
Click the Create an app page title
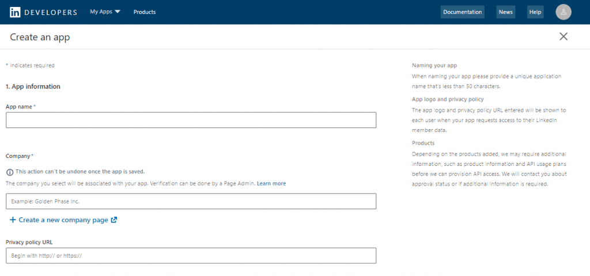[40, 37]
